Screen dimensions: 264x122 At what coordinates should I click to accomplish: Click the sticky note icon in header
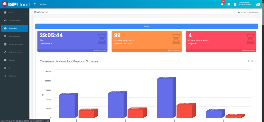(x=229, y=4)
